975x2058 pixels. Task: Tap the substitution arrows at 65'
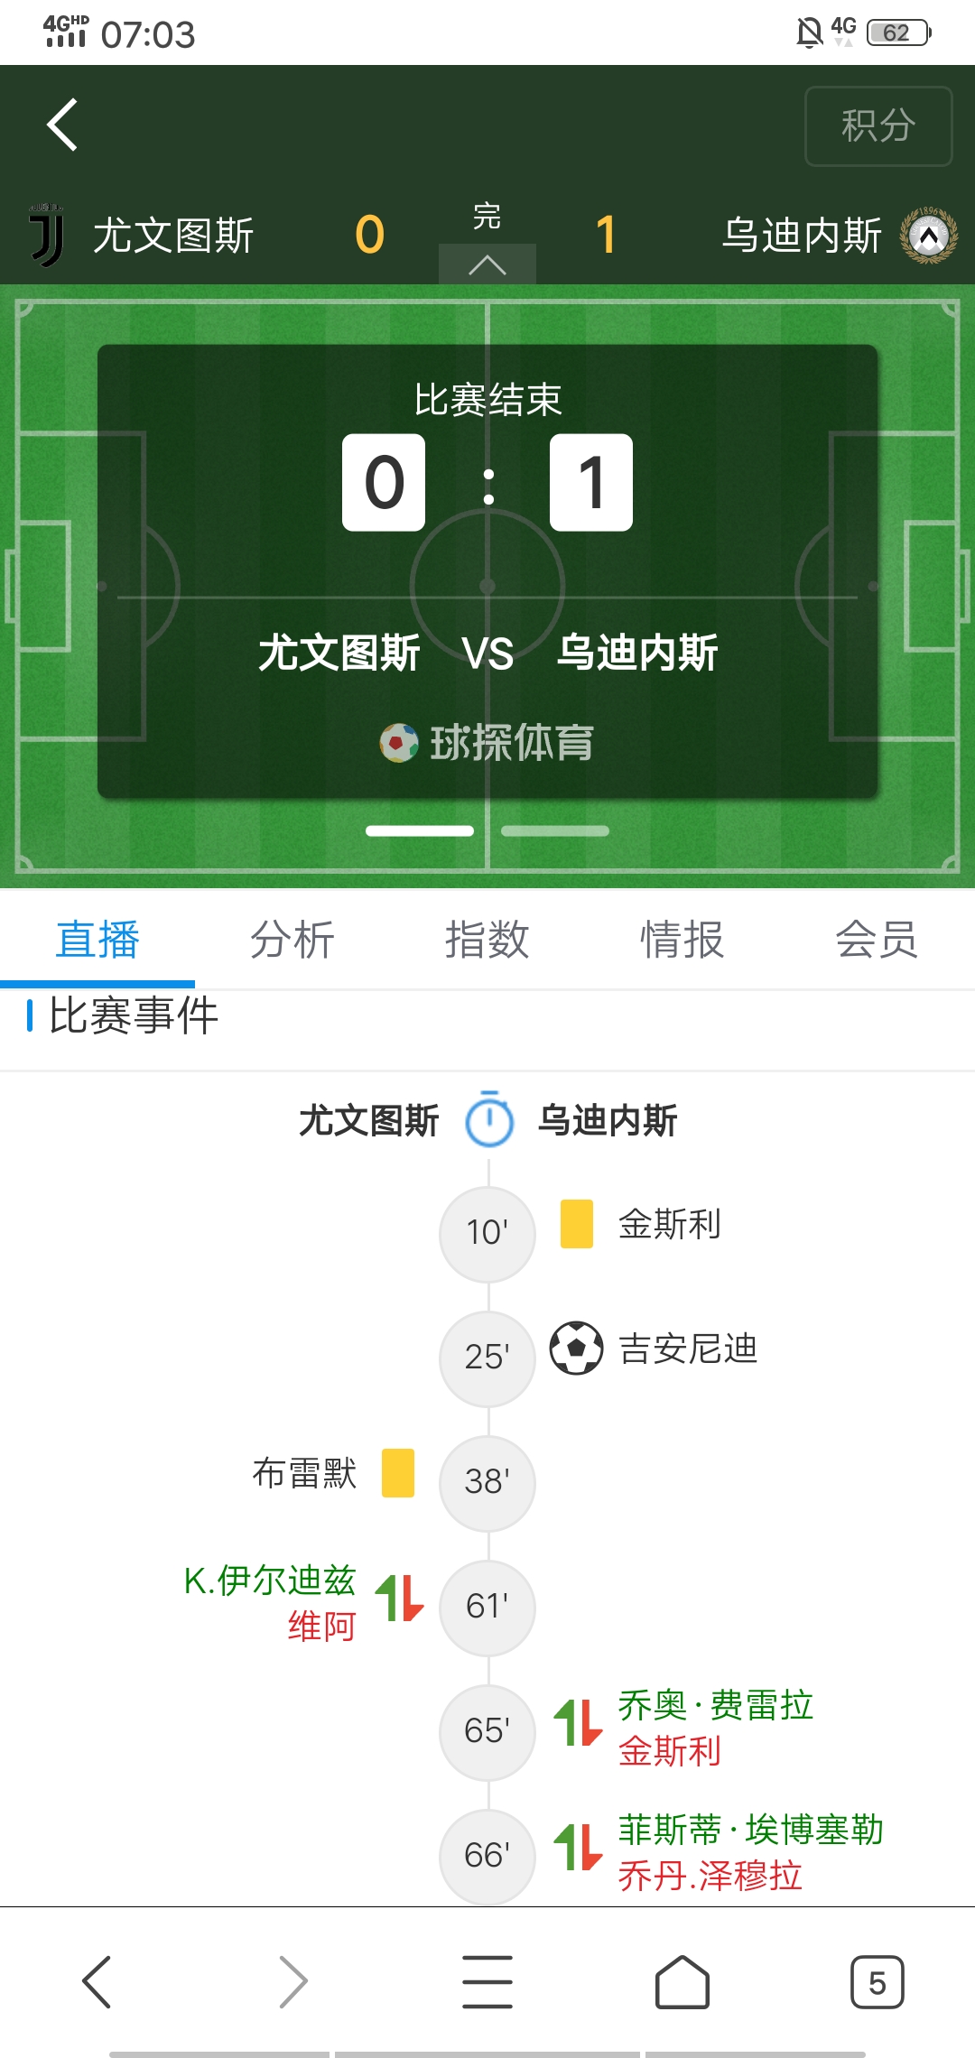pos(578,1723)
